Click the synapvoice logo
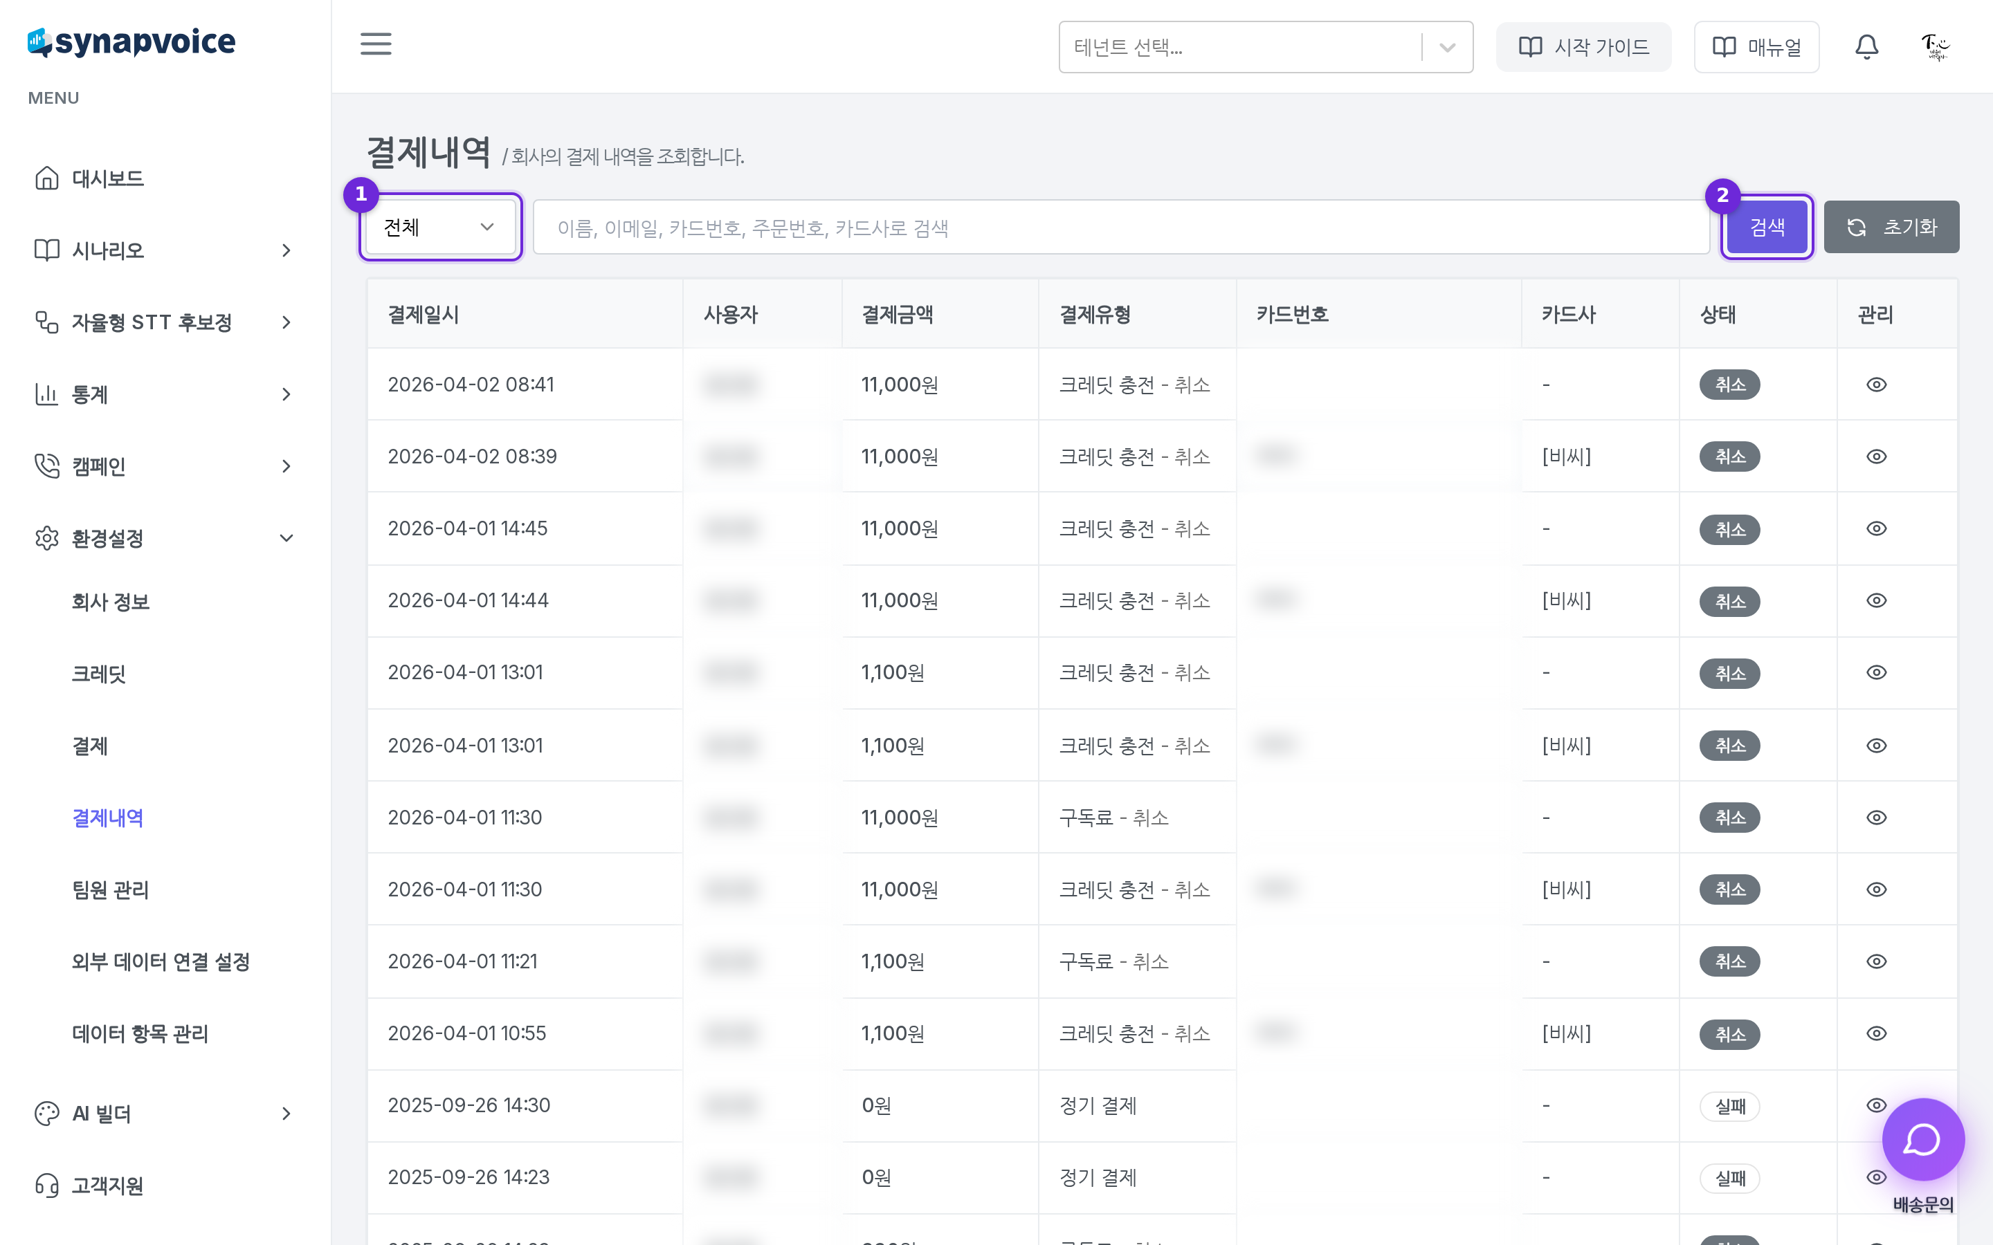Screen dimensions: 1993x1245 point(131,41)
